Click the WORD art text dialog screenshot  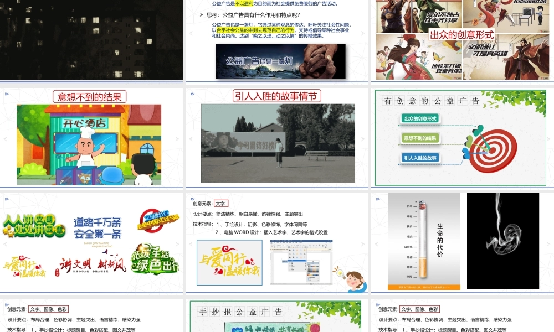point(301,262)
